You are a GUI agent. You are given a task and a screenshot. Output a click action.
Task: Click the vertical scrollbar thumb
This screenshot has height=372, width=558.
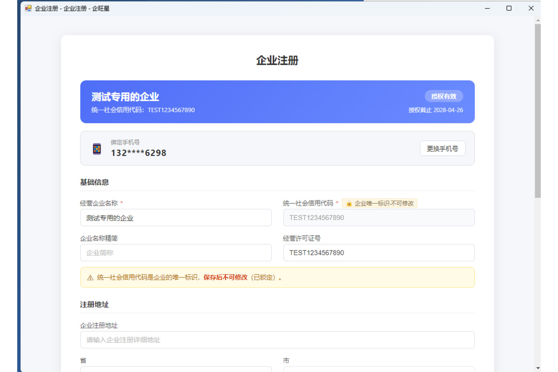coord(538,111)
